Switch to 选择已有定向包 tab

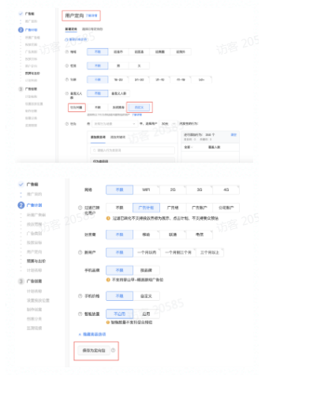point(92,29)
